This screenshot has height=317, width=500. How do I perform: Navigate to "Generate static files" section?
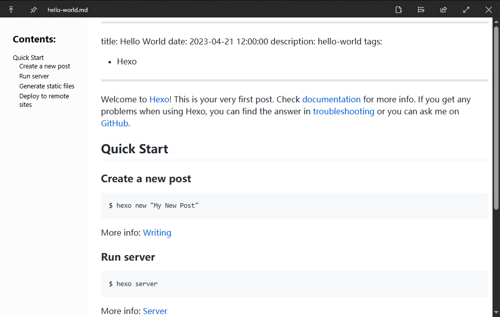[x=46, y=86]
